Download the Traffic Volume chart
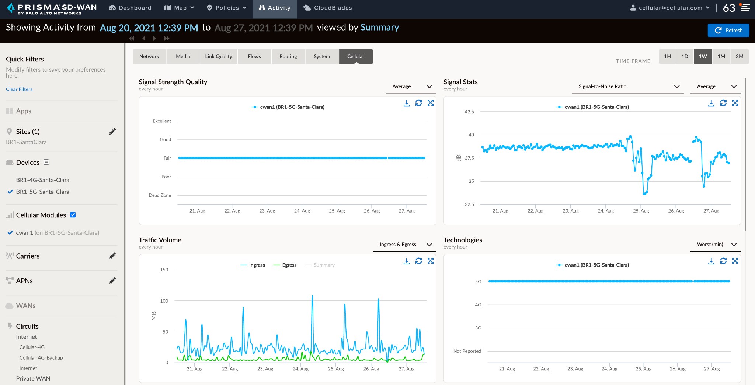Viewport: 755px width, 385px height. 406,261
